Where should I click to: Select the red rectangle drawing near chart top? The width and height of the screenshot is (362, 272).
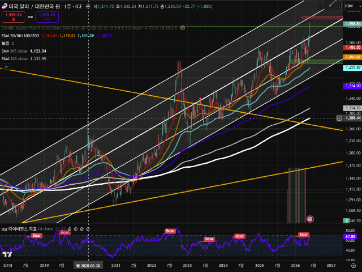322,18
